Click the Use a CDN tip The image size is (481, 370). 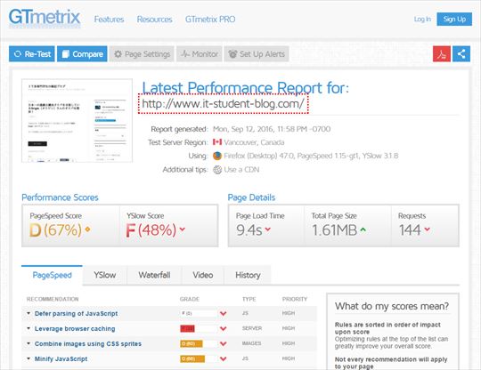tap(241, 170)
